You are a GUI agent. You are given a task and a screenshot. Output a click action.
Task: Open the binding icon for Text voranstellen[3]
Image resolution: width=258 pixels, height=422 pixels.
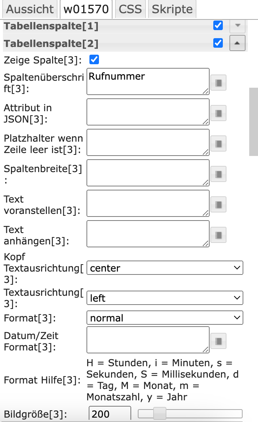[218, 204]
